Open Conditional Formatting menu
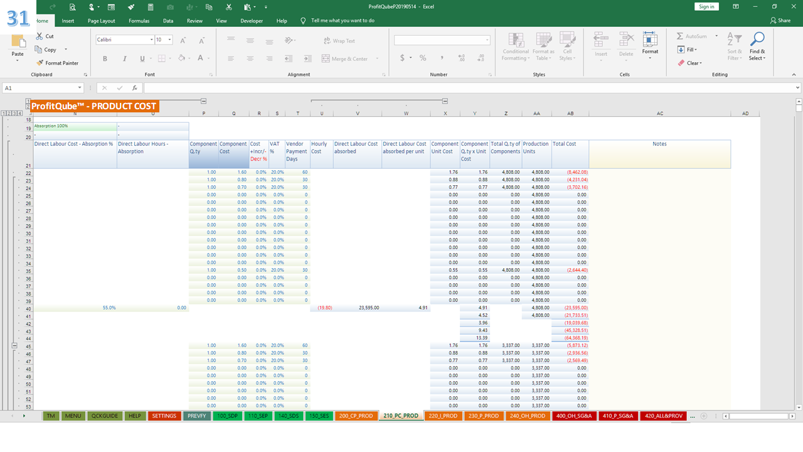This screenshot has width=803, height=452. pyautogui.click(x=516, y=47)
